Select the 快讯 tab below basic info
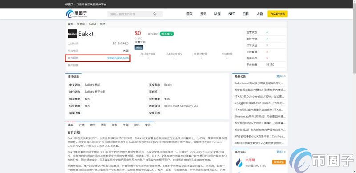 (x=148, y=125)
